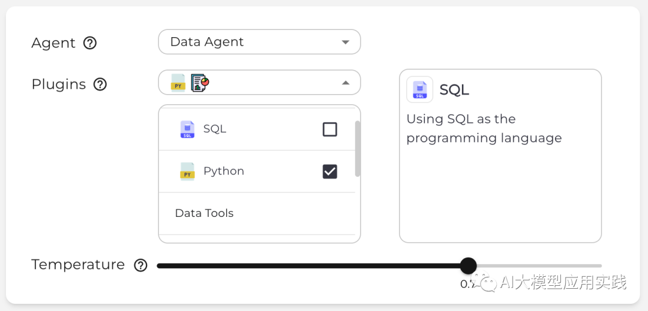The width and height of the screenshot is (648, 311).
Task: Click the help icon beside Plugins
Action: tap(100, 84)
